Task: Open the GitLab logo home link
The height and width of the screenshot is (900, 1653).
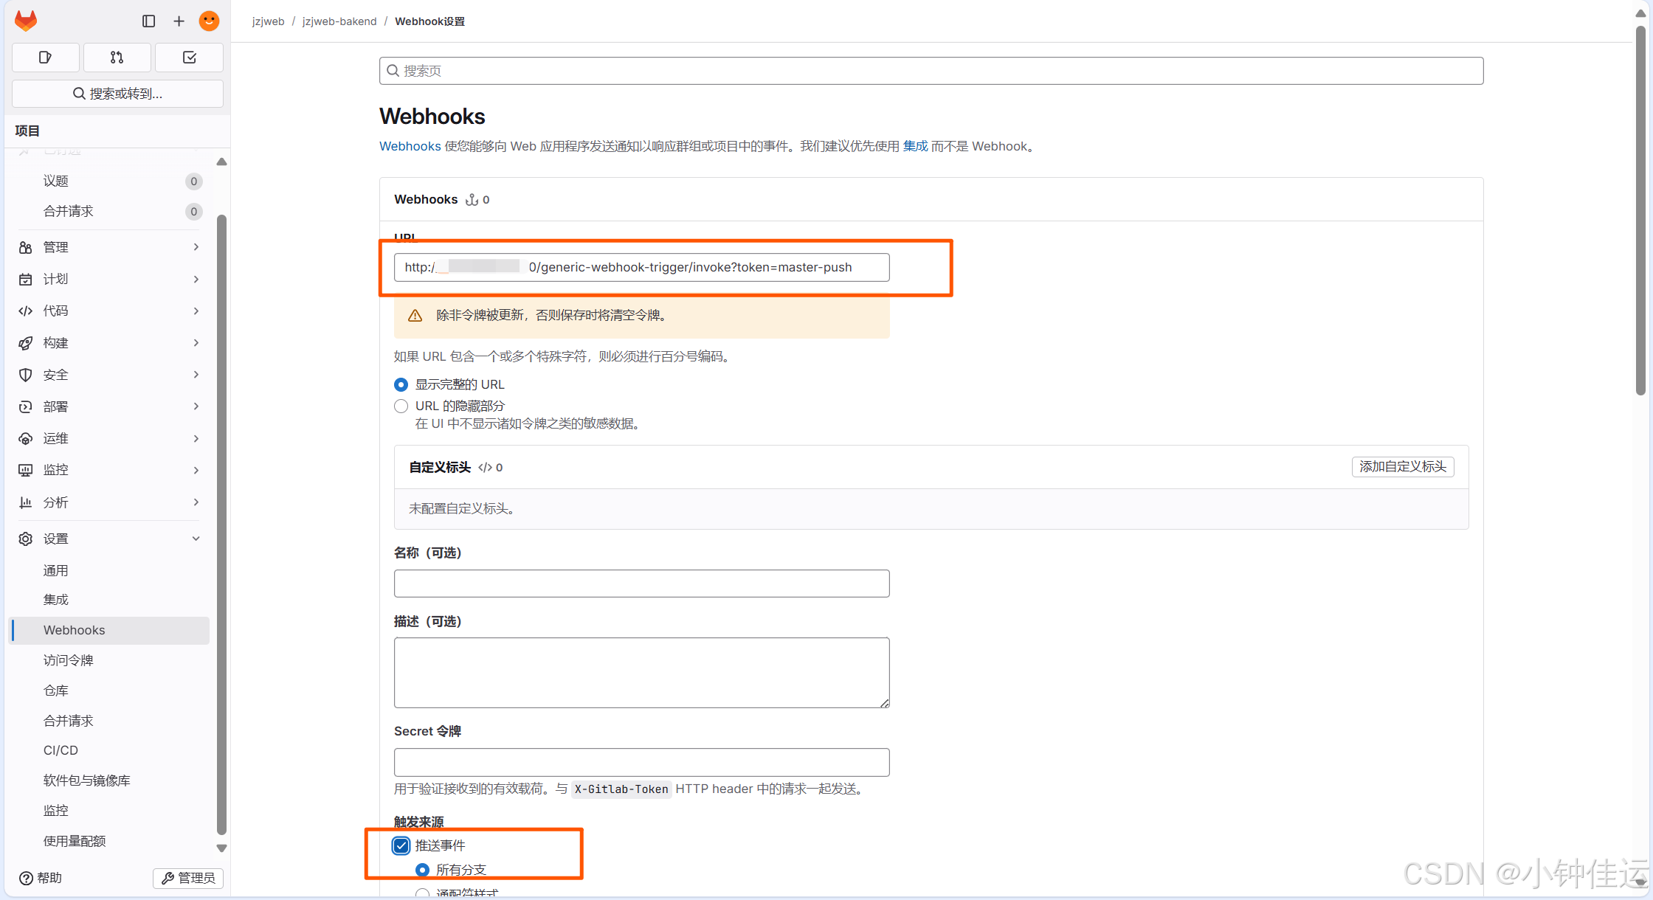Action: (x=26, y=21)
